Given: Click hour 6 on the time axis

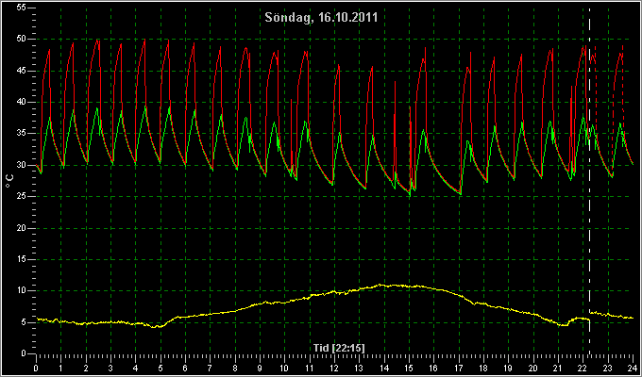Looking at the screenshot, I should 185,368.
